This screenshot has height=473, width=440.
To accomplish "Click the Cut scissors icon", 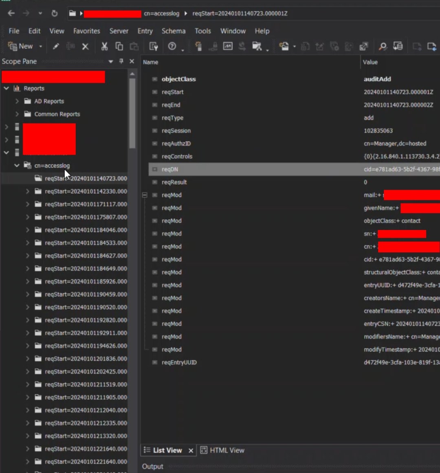I will pos(104,46).
